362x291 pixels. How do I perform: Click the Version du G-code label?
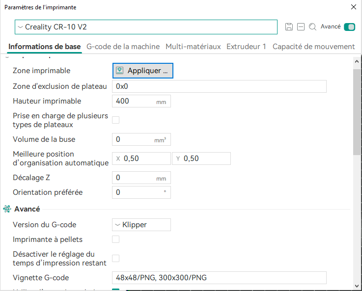tap(45, 225)
